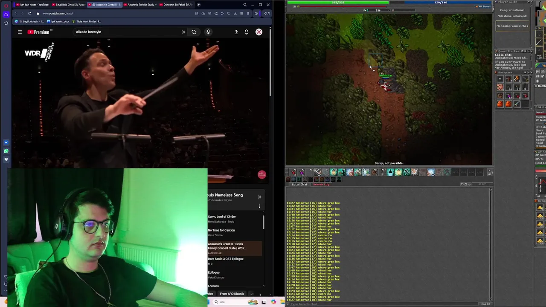Switch to the 'Sevgiliniz, Onca Kişi' browser tab
546x307 pixels.
pos(68,5)
